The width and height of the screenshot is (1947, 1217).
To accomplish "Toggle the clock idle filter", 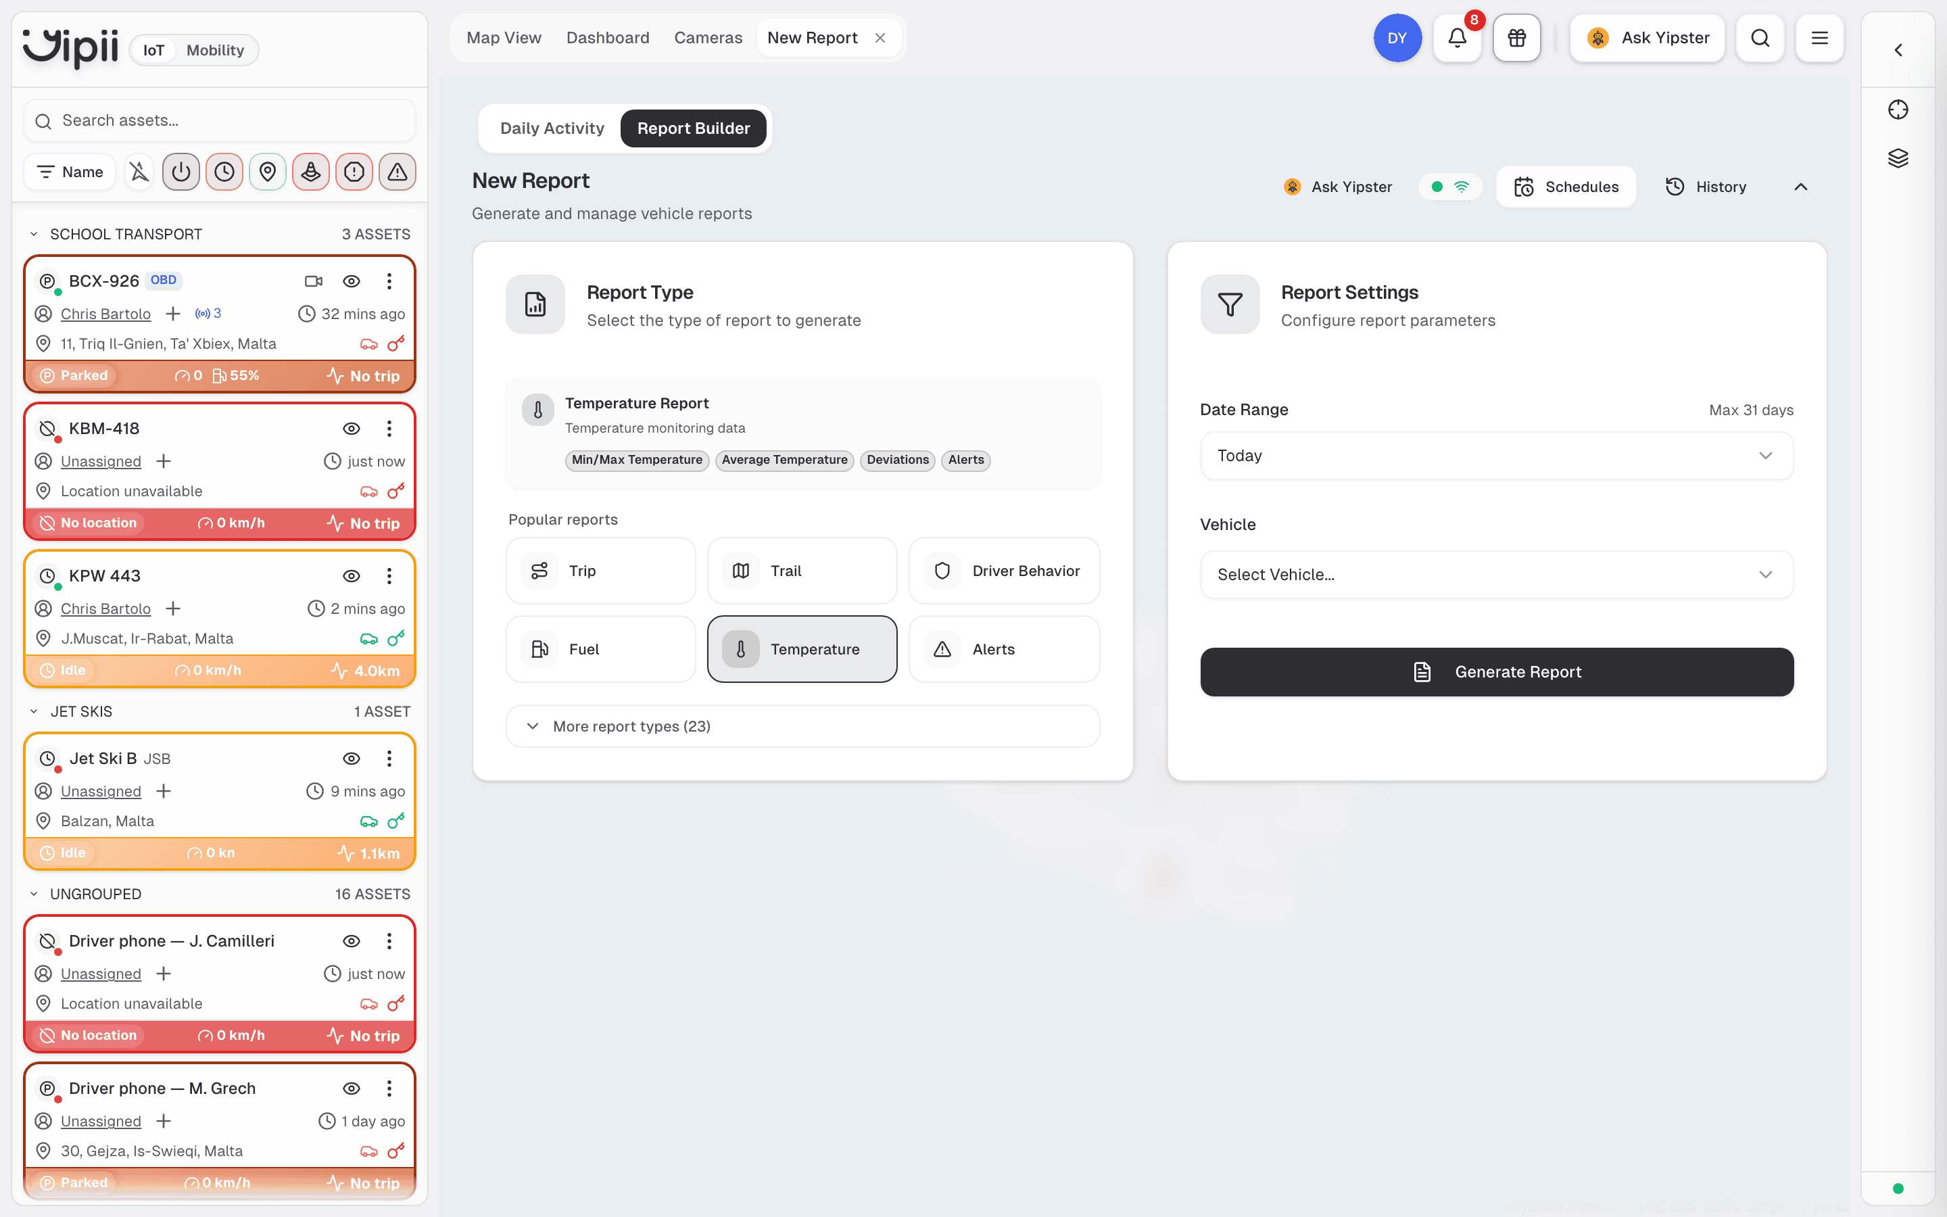I will 224,172.
